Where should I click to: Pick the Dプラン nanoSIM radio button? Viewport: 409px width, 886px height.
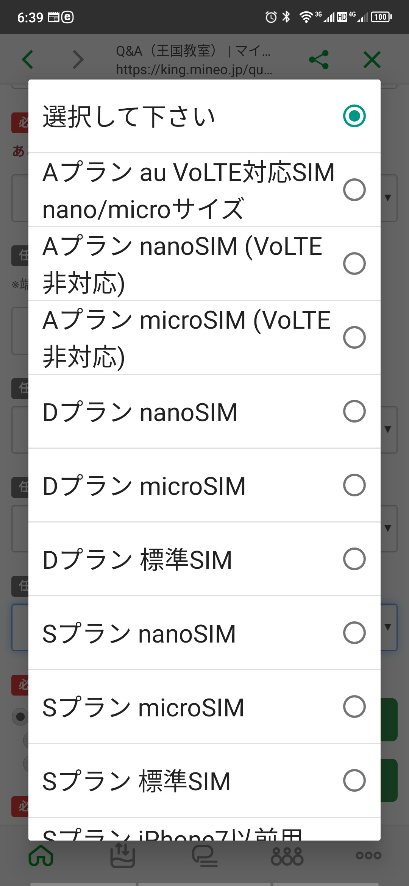(354, 411)
